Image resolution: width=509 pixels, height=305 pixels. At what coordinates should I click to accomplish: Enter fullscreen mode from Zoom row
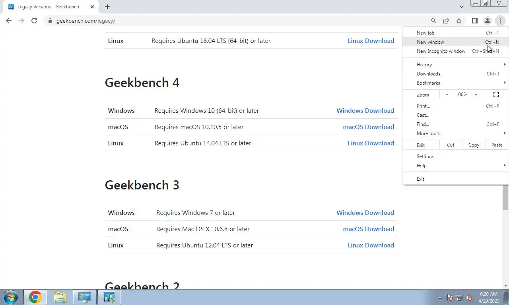coord(496,95)
